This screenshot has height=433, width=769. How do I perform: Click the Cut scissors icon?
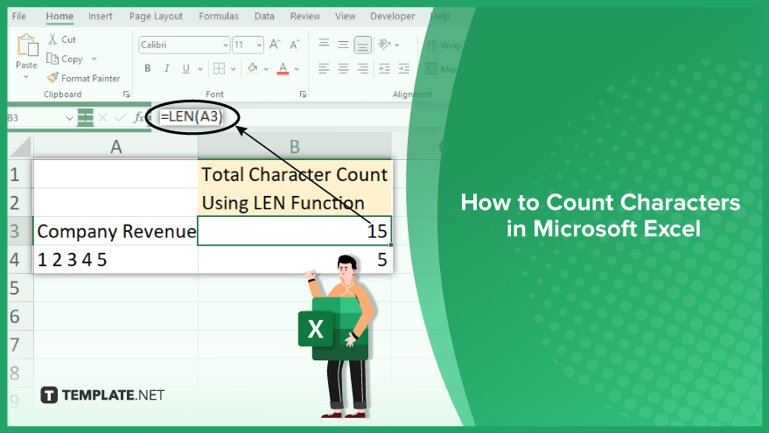52,39
